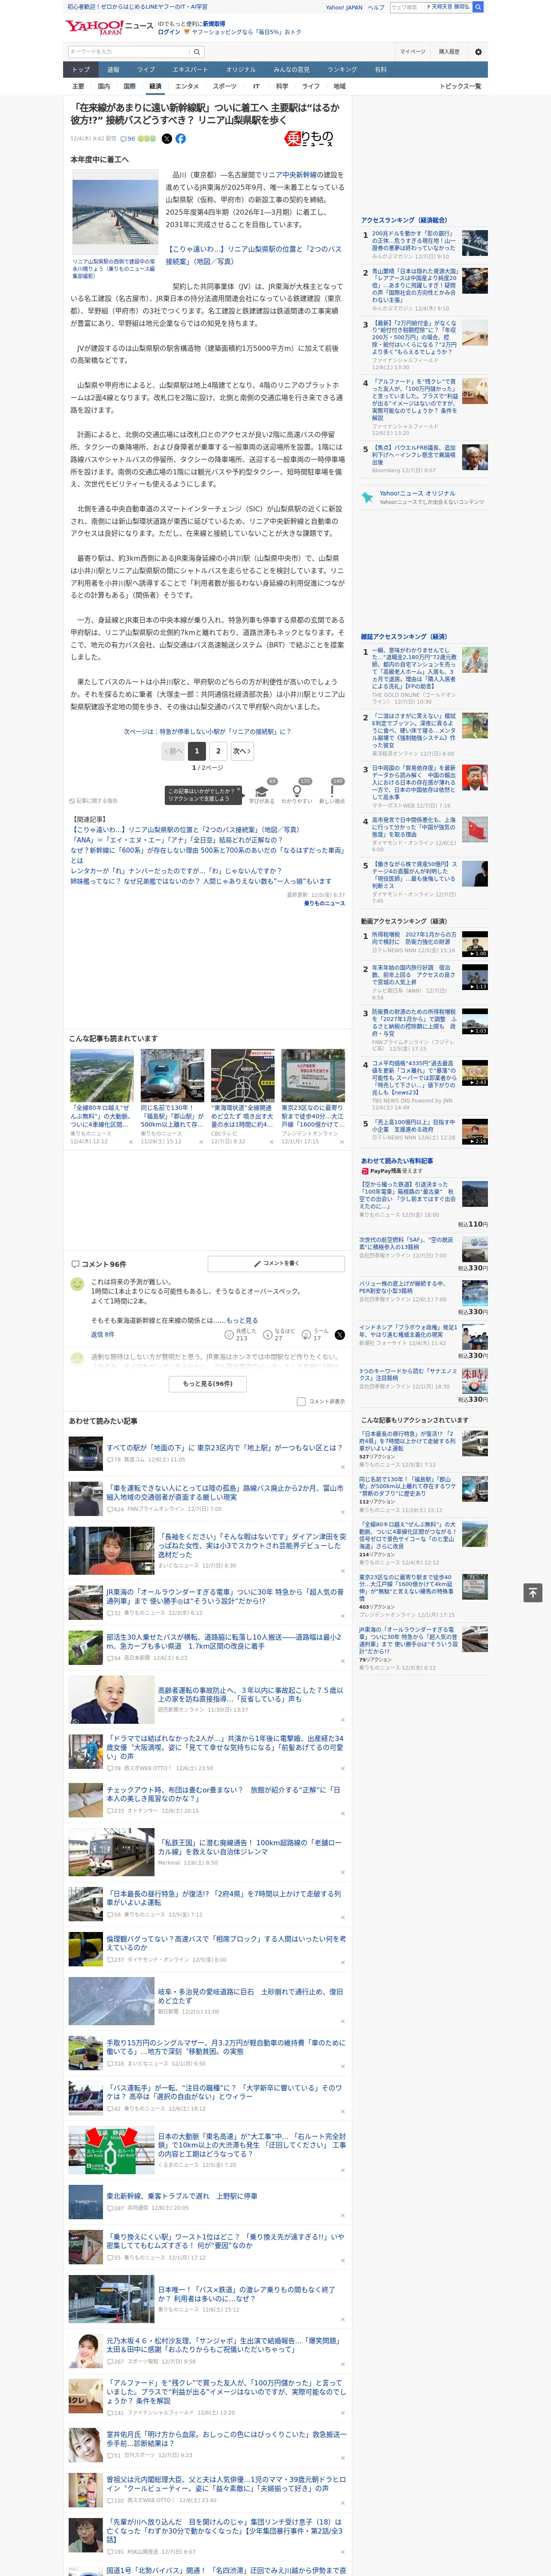Click the ヘルプ link at top
The height and width of the screenshot is (2576, 551).
pyautogui.click(x=376, y=7)
